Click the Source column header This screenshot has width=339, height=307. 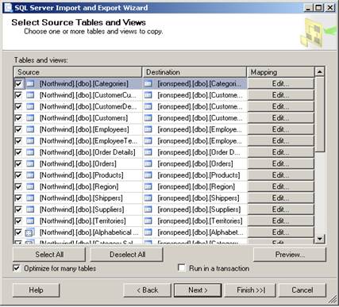pyautogui.click(x=77, y=72)
